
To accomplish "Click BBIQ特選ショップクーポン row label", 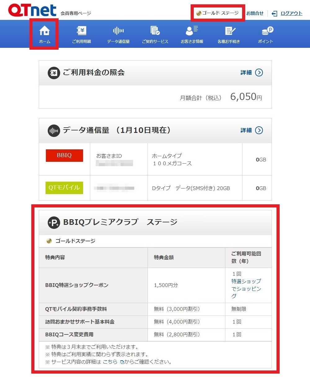I will click(77, 285).
